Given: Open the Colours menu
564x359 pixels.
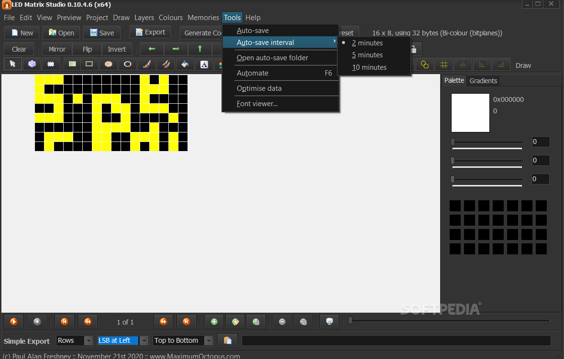Looking at the screenshot, I should point(170,18).
